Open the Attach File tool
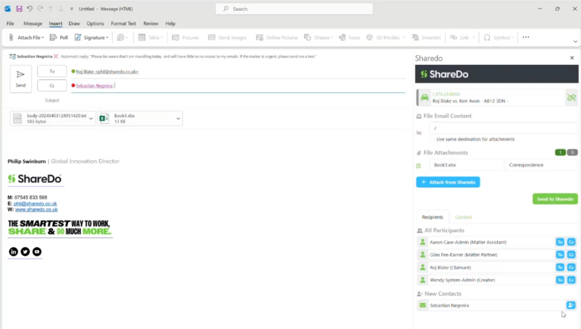 coord(27,37)
